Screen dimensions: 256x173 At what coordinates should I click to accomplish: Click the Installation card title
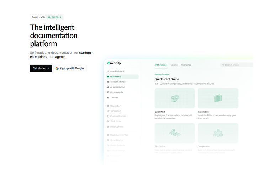(x=203, y=112)
